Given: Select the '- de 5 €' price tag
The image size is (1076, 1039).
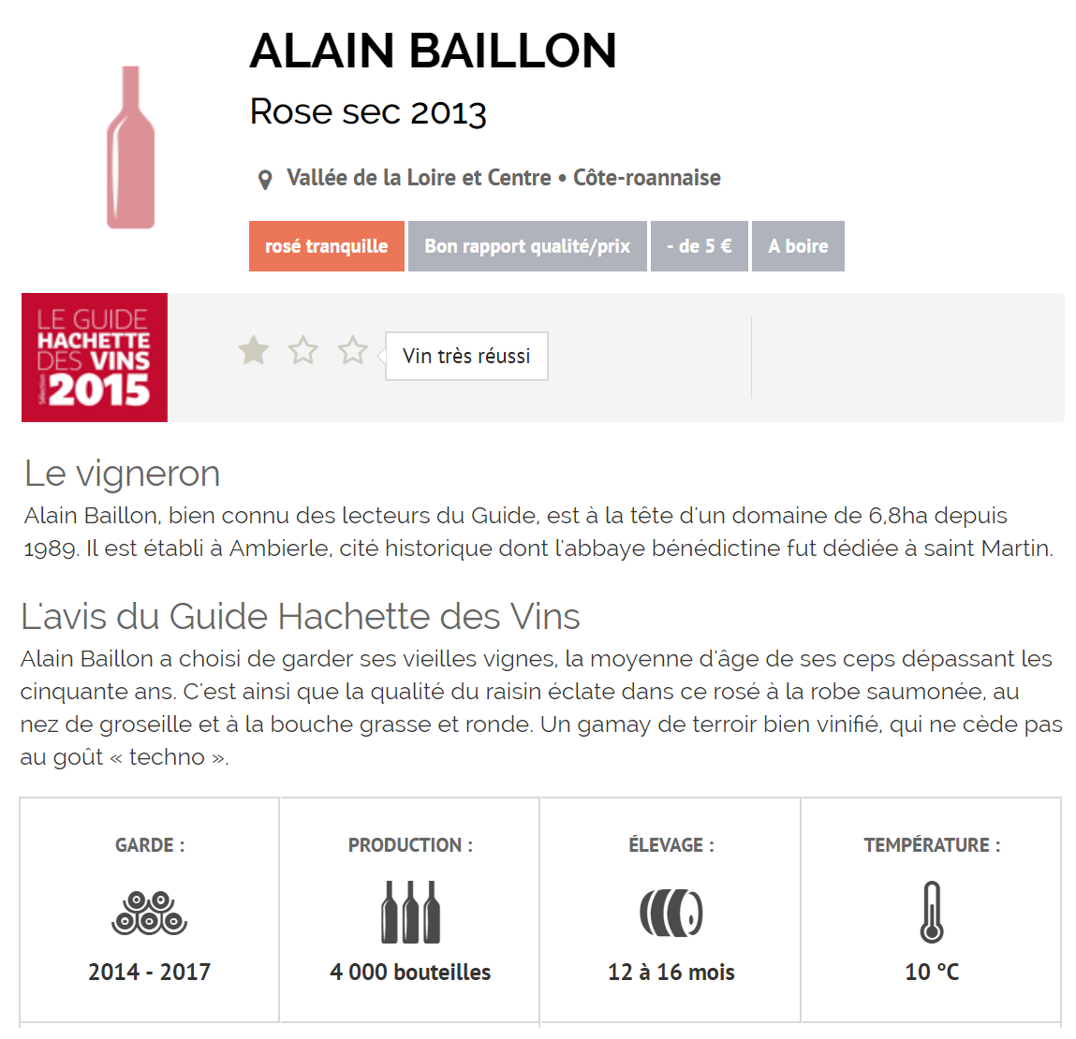Looking at the screenshot, I should pyautogui.click(x=699, y=246).
